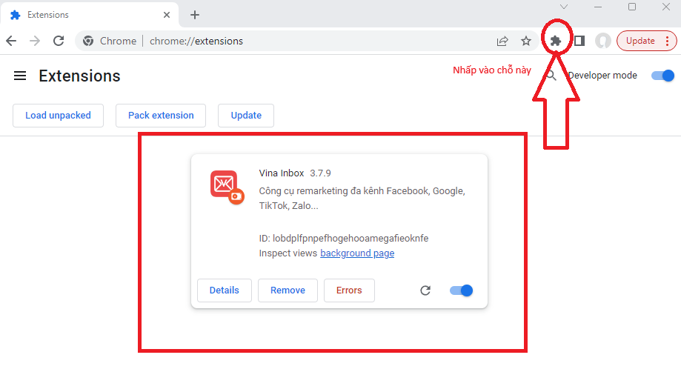681x372 pixels.
Task: Close the Extensions tab
Action: tap(166, 15)
